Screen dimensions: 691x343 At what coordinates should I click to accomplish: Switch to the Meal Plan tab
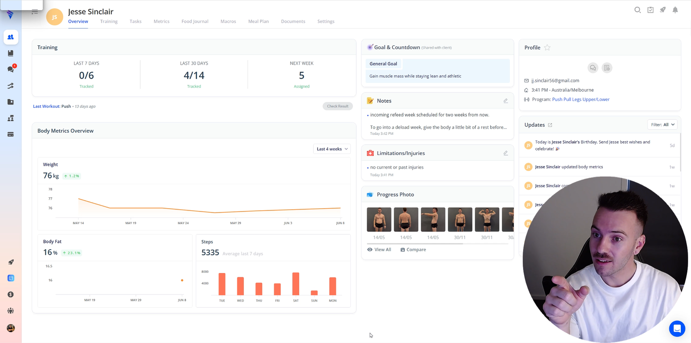point(258,21)
